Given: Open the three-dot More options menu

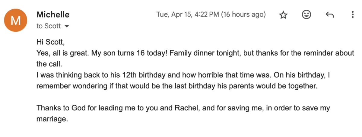Looking at the screenshot, I should 352,14.
